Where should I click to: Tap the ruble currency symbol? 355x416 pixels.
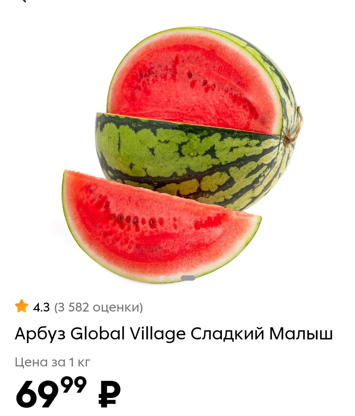point(110,394)
